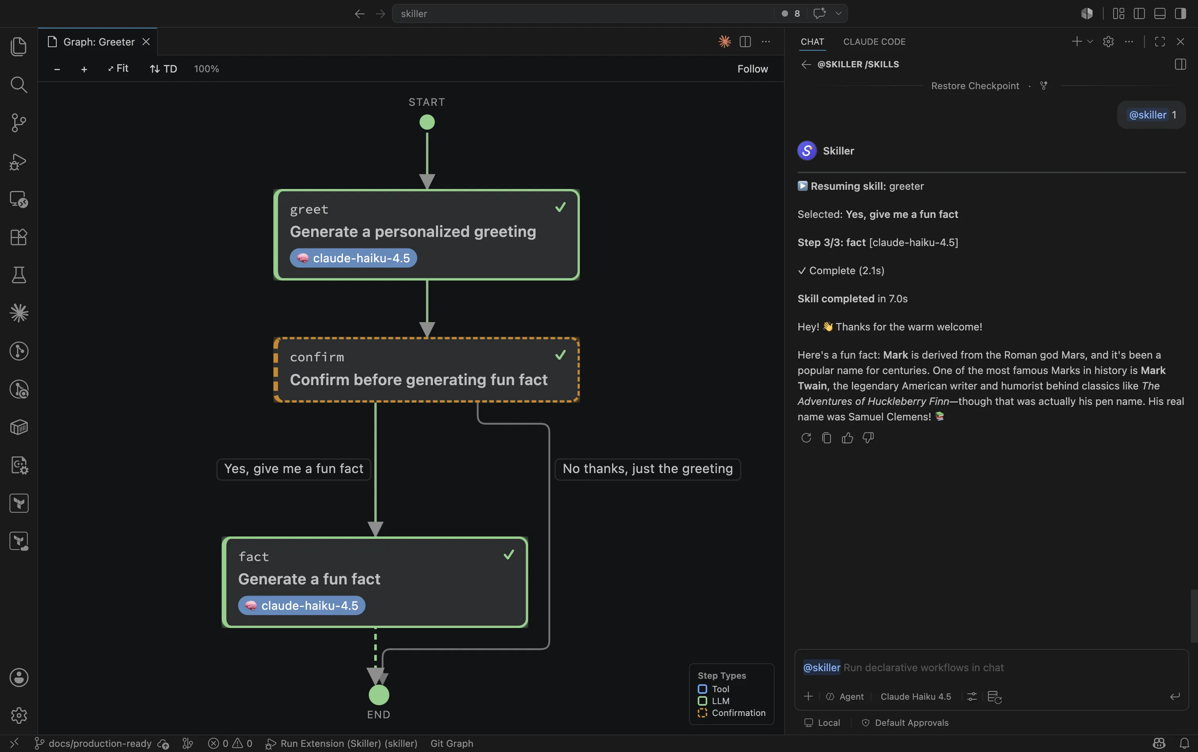Open notifications bell in status bar
This screenshot has width=1198, height=752.
pyautogui.click(x=1184, y=744)
